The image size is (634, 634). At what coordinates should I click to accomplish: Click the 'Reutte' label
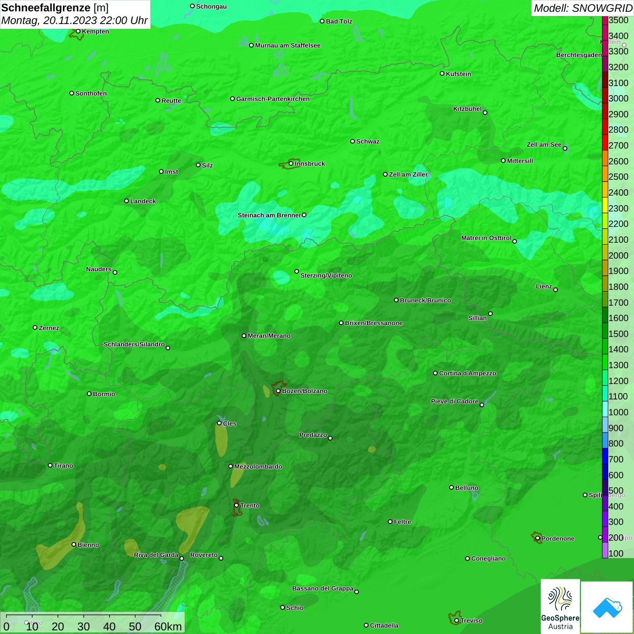[x=171, y=101]
